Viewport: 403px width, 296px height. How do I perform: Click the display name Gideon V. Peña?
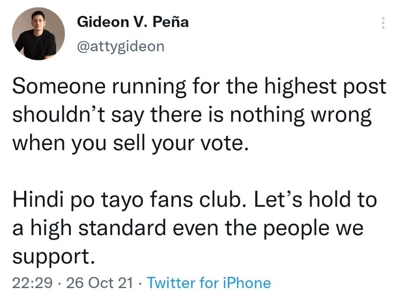pos(133,21)
